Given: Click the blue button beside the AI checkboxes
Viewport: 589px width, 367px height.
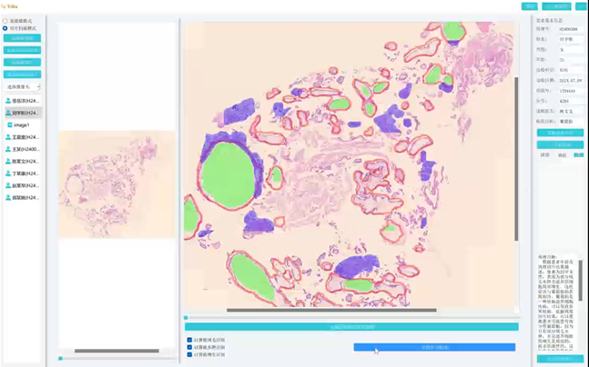Looking at the screenshot, I should [434, 347].
